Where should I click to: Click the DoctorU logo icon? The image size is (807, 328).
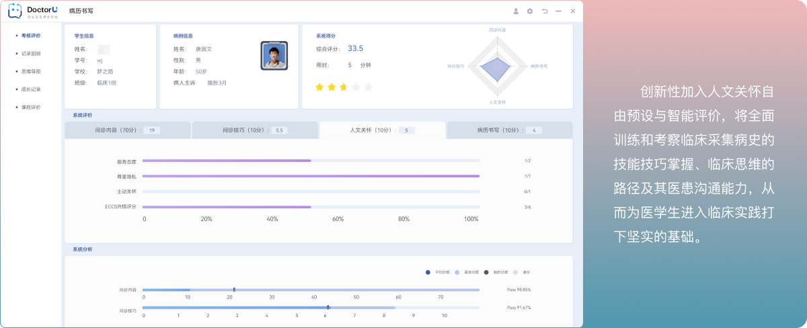point(15,11)
